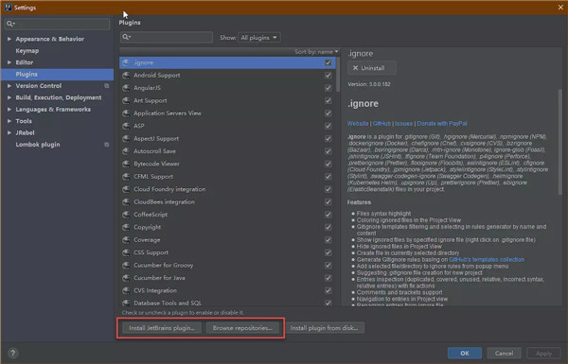The height and width of the screenshot is (364, 568).
Task: Click Install plugin from disk button
Action: click(324, 328)
